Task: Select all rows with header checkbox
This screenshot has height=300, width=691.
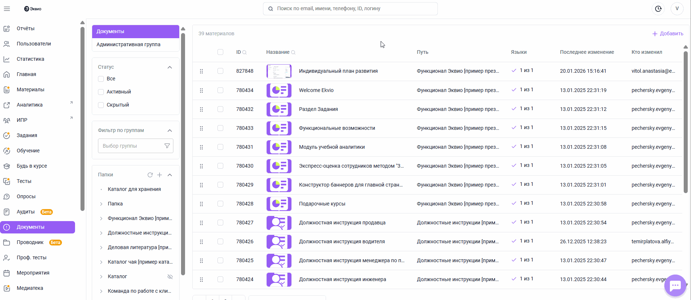Action: 220,52
